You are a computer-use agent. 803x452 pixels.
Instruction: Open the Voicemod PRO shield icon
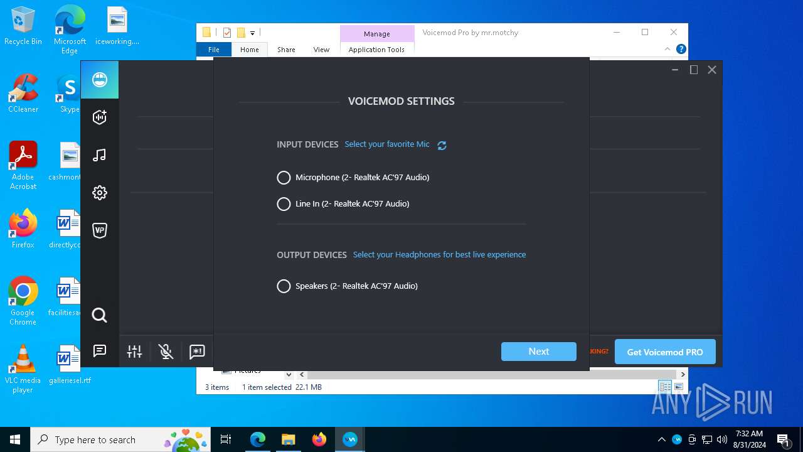tap(100, 230)
